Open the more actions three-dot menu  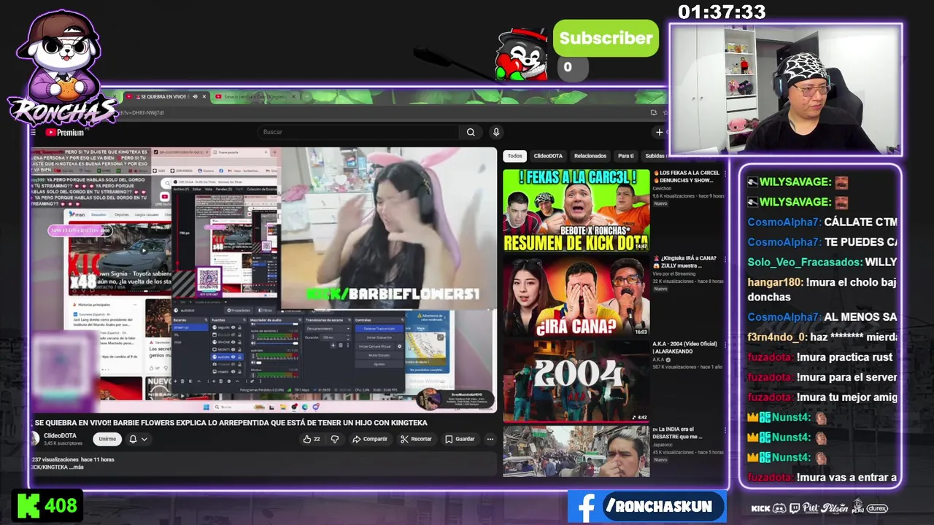(490, 439)
